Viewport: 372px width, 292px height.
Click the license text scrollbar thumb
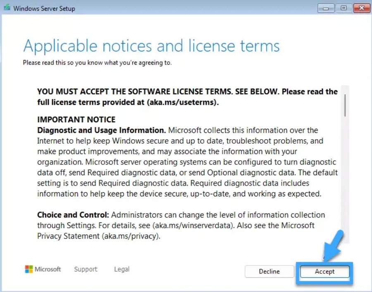click(345, 105)
